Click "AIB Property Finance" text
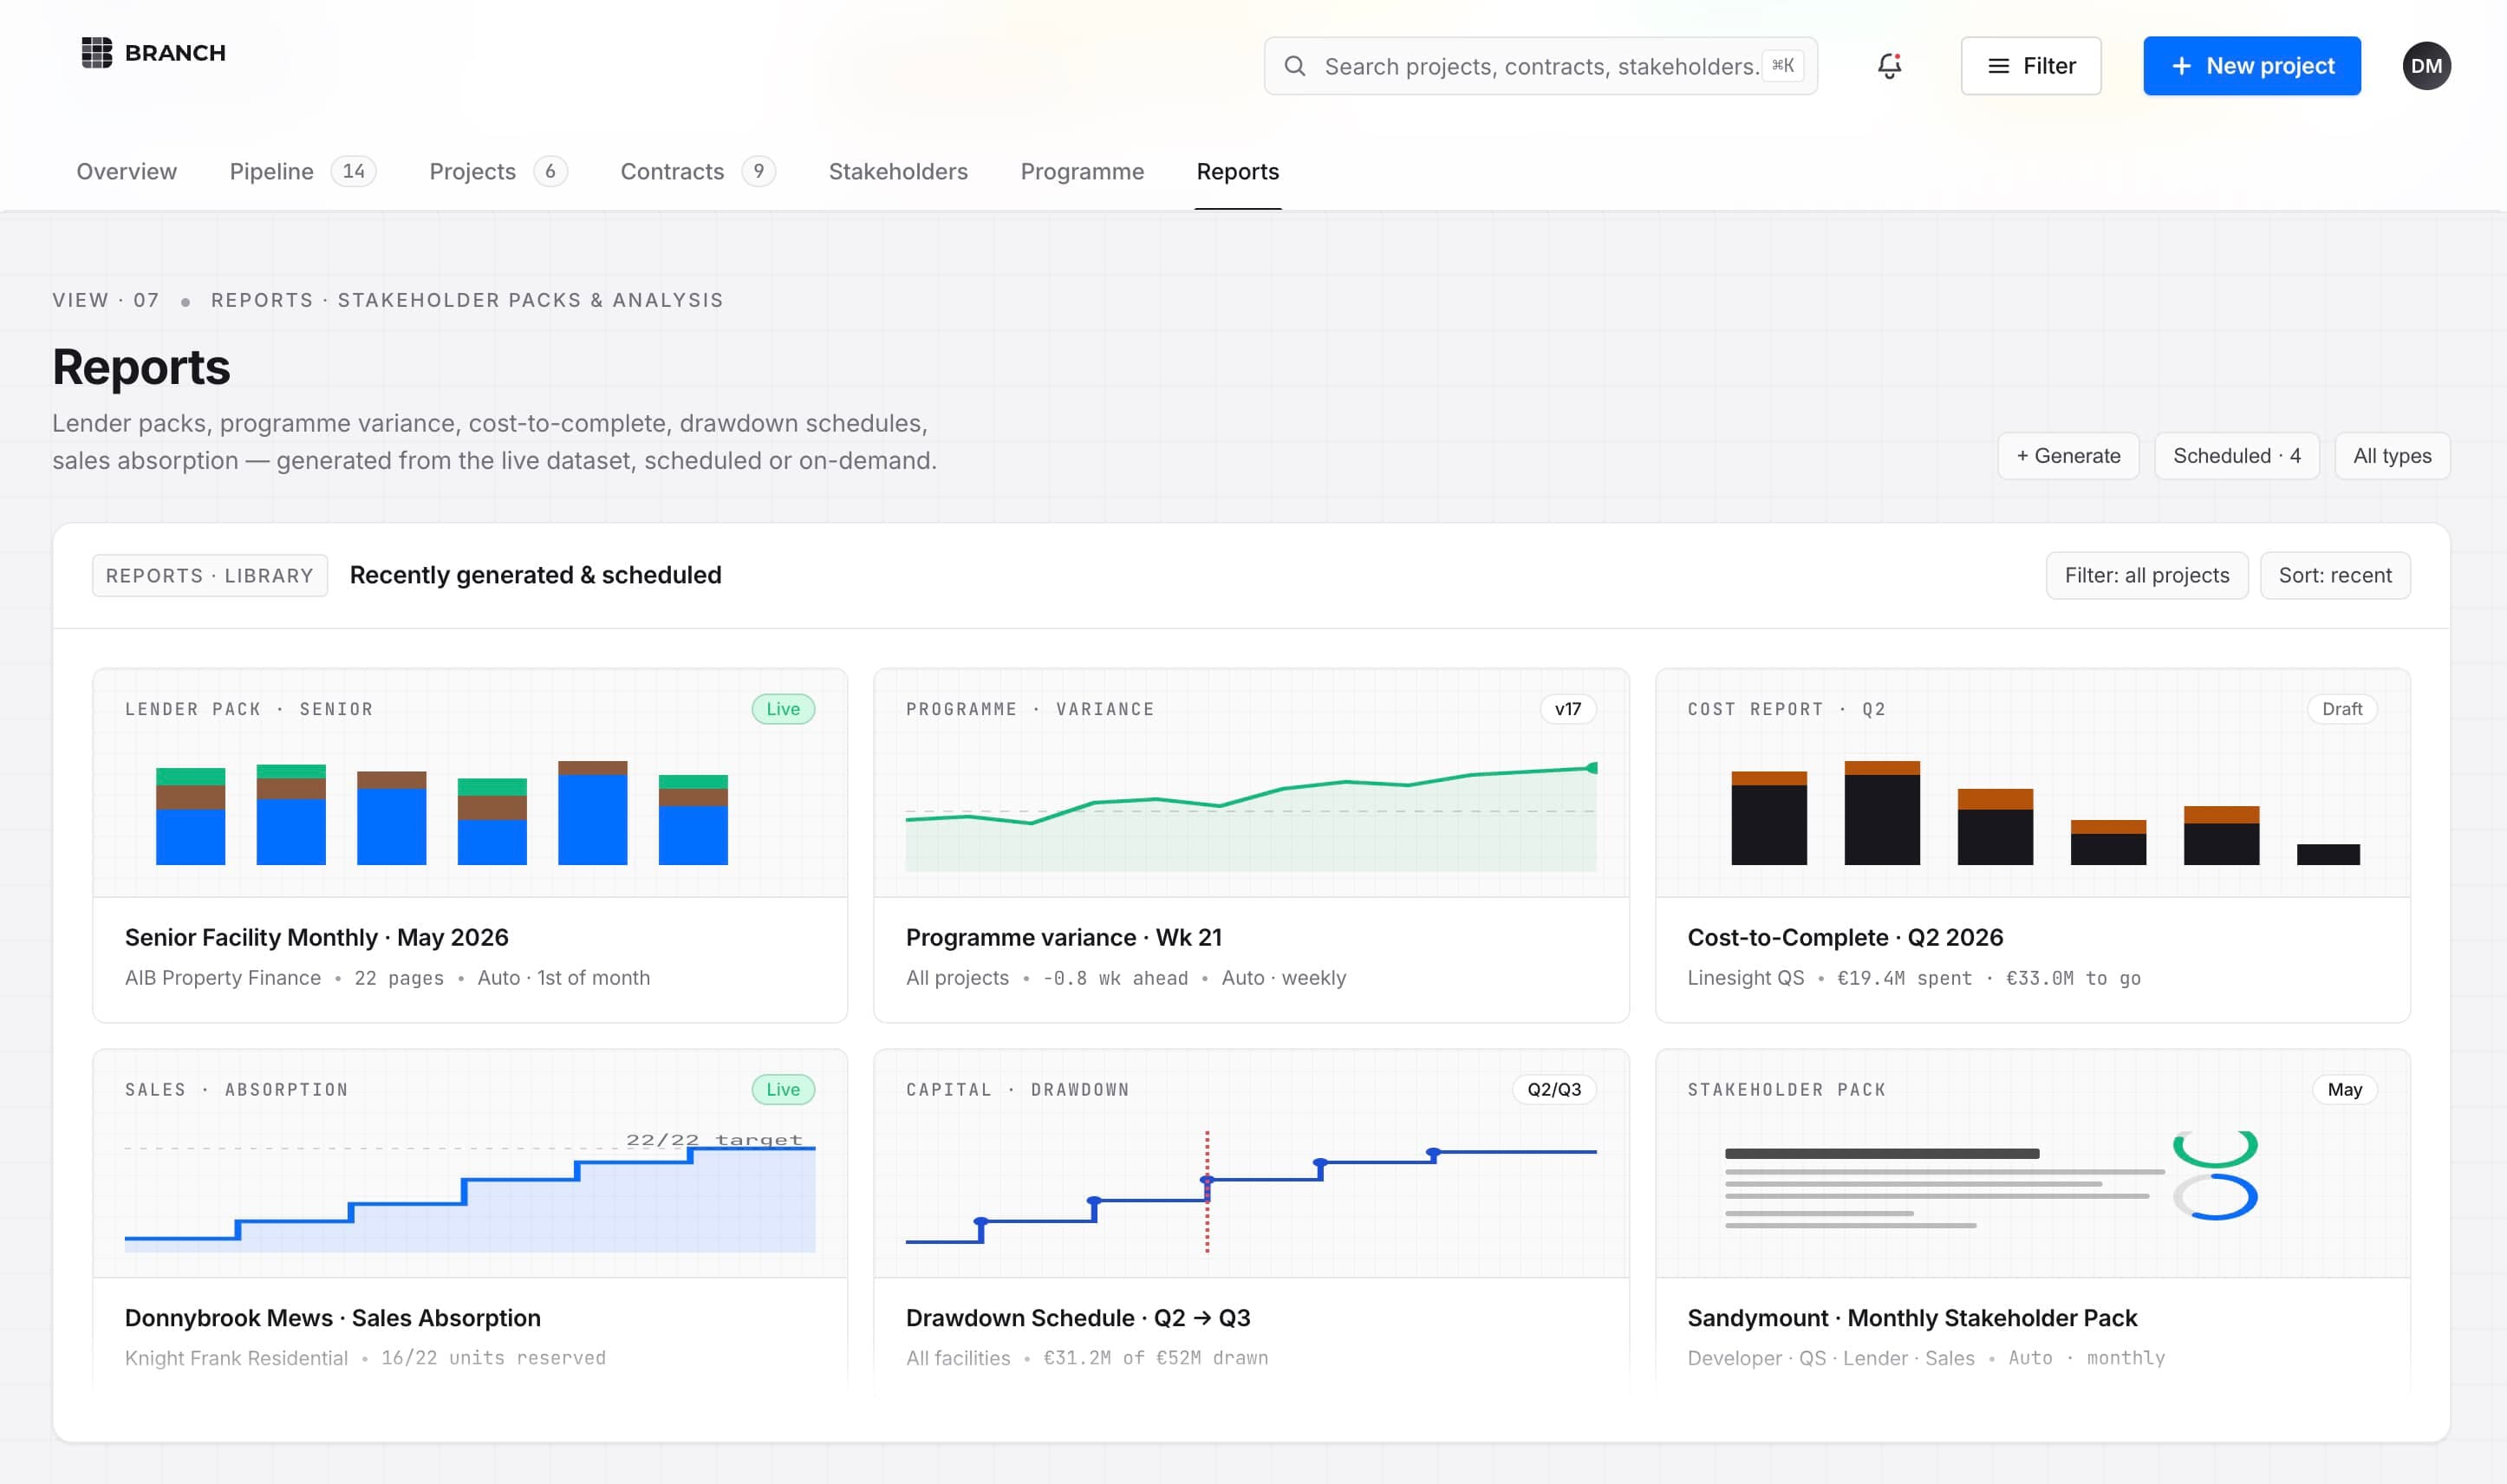2507x1484 pixels. pos(223,978)
